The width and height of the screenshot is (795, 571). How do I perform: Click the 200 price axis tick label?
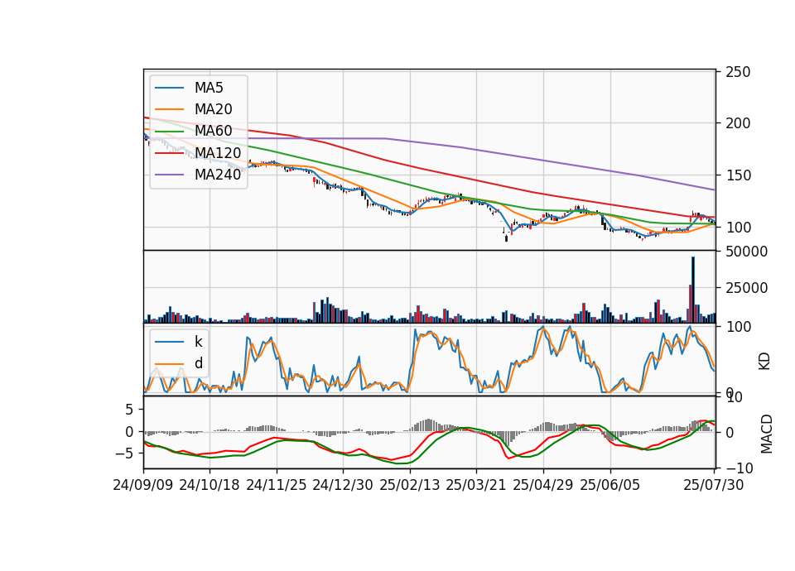738,123
